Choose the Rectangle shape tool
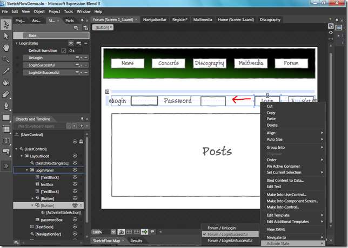Viewport: 348px width, 248px height. pos(6,117)
